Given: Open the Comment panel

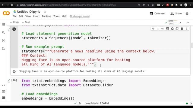Looking at the screenshot, I should click(157, 13).
